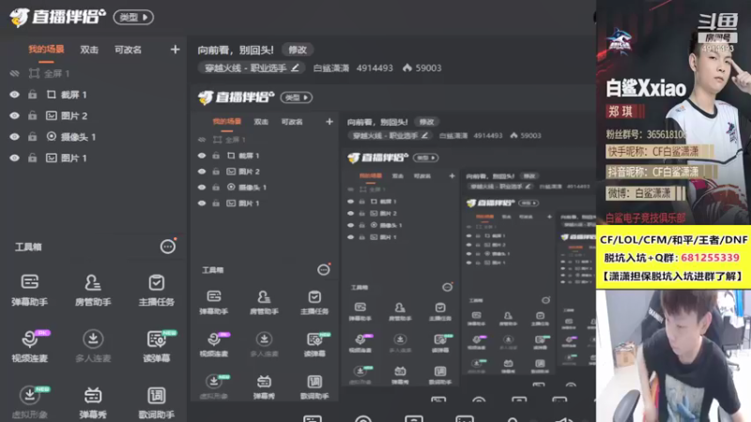Toggle the lock on the 摄像头 1 source
This screenshot has width=751, height=422.
[x=32, y=136]
